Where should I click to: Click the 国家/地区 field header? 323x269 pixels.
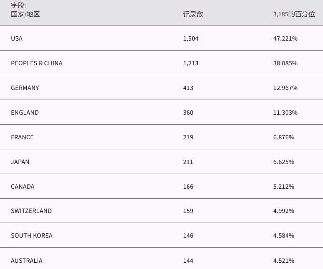point(25,14)
